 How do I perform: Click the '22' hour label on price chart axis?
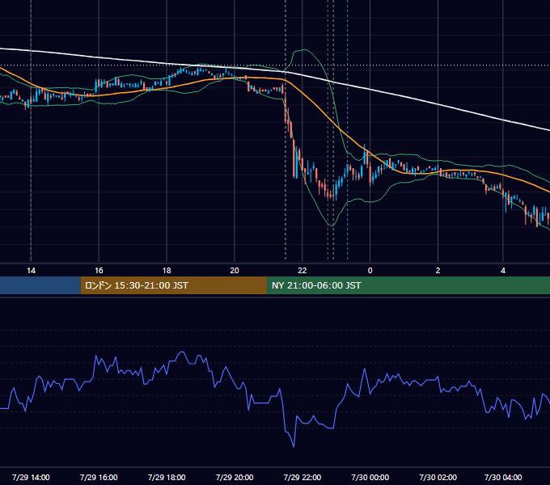[302, 271]
